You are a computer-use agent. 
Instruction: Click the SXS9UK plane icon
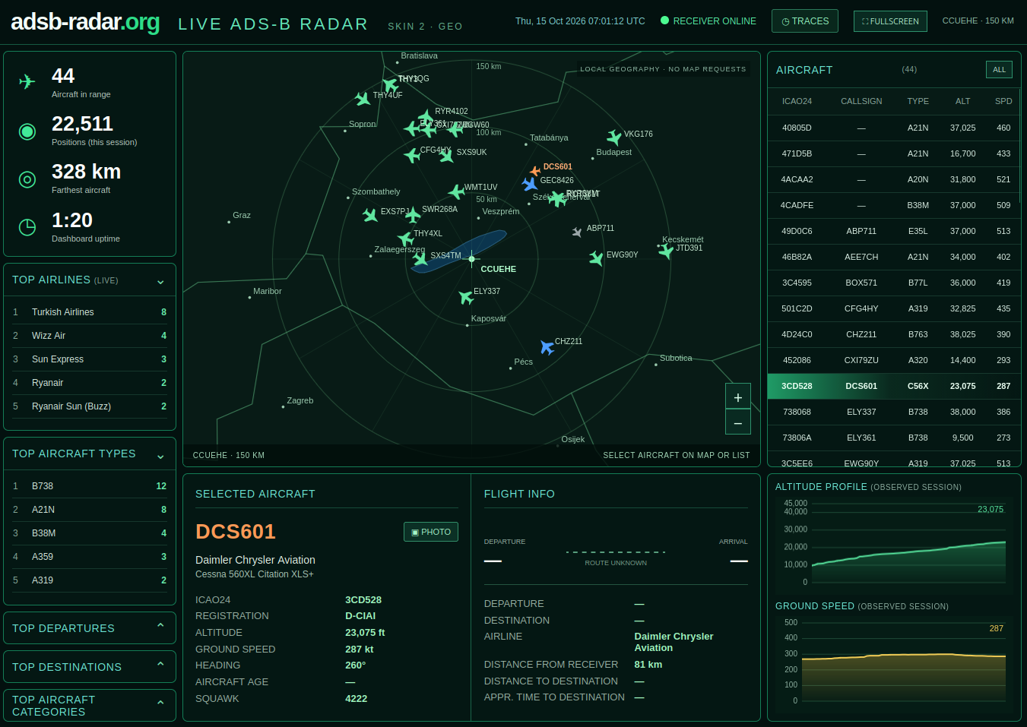coord(446,156)
